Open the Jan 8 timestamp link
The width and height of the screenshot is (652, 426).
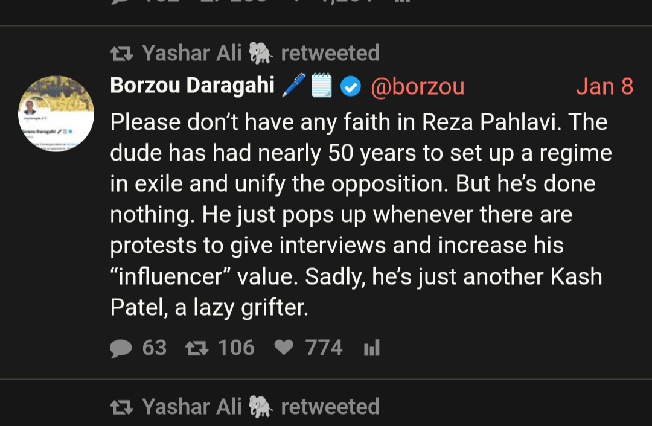604,87
